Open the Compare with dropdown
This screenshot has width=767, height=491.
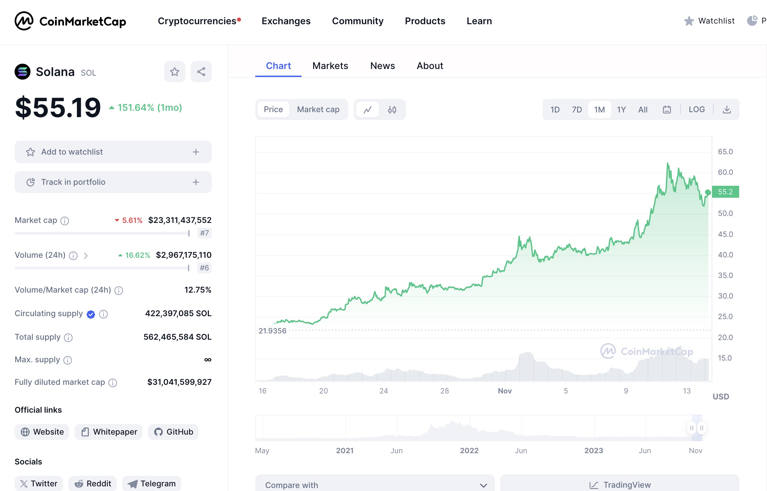(375, 484)
